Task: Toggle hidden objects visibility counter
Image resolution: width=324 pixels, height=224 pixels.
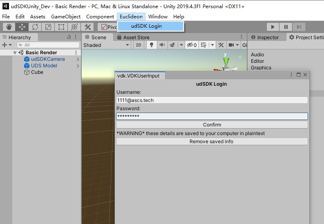Action: point(192,45)
